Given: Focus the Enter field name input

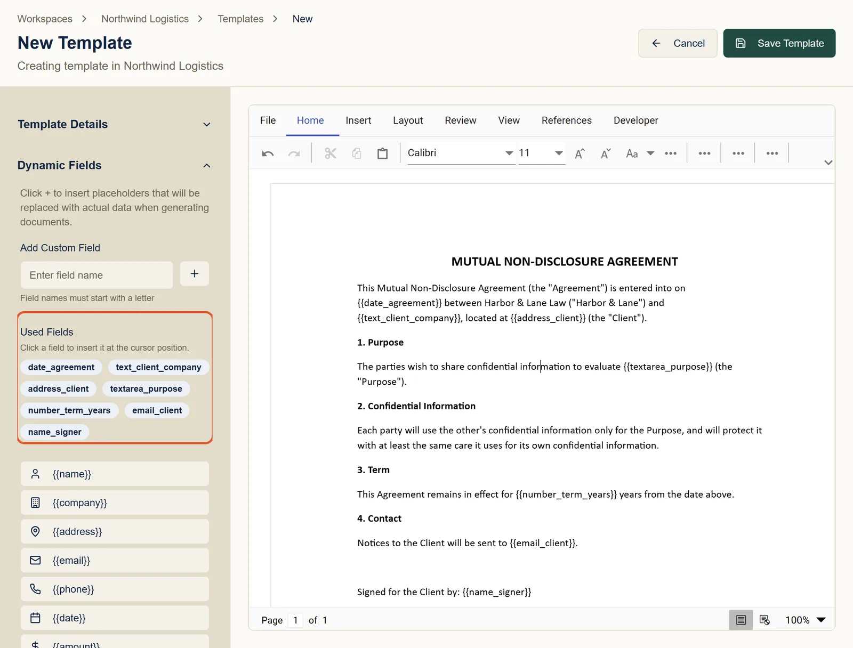Looking at the screenshot, I should pos(96,275).
